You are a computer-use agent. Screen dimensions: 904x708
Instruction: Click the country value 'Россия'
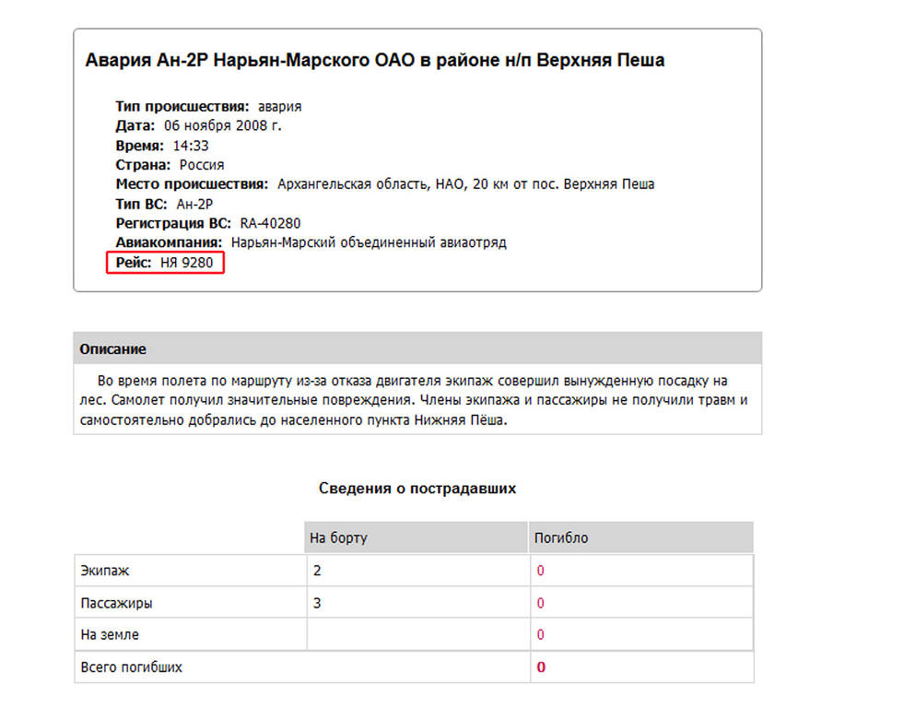tap(202, 165)
